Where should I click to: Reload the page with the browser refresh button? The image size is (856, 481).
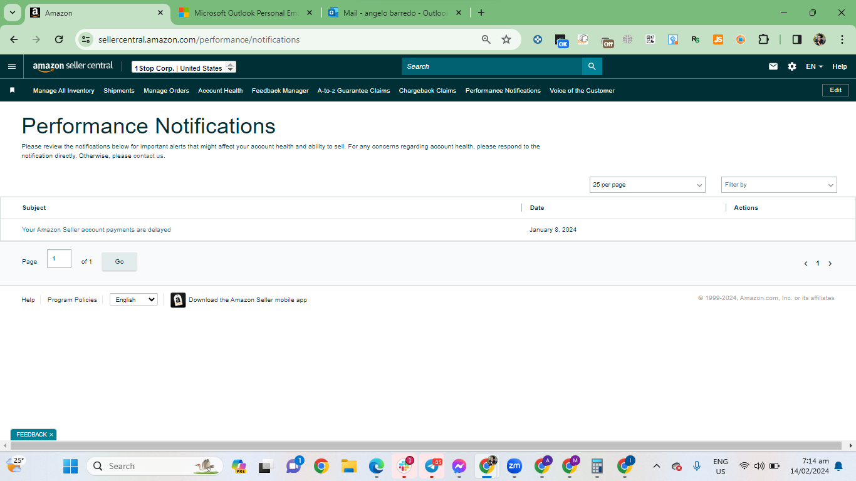tap(59, 39)
